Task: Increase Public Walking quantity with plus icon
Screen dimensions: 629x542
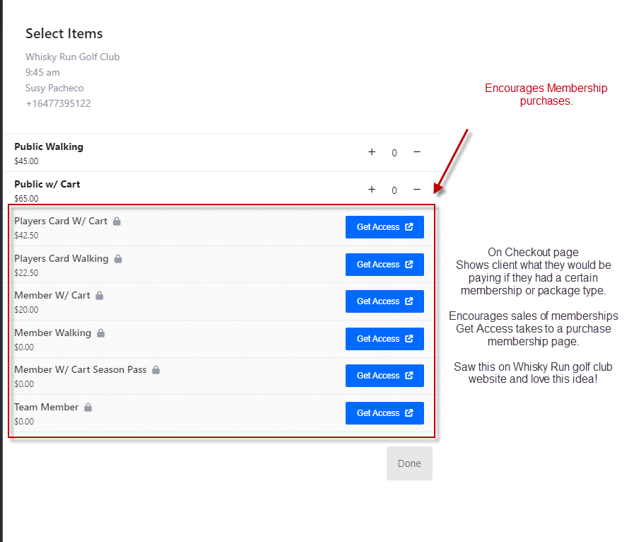Action: pos(372,152)
